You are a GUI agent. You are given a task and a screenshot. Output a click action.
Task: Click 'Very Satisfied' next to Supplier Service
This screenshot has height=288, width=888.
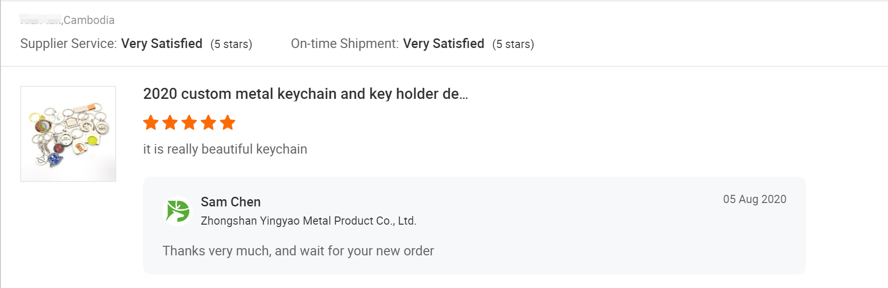[162, 44]
